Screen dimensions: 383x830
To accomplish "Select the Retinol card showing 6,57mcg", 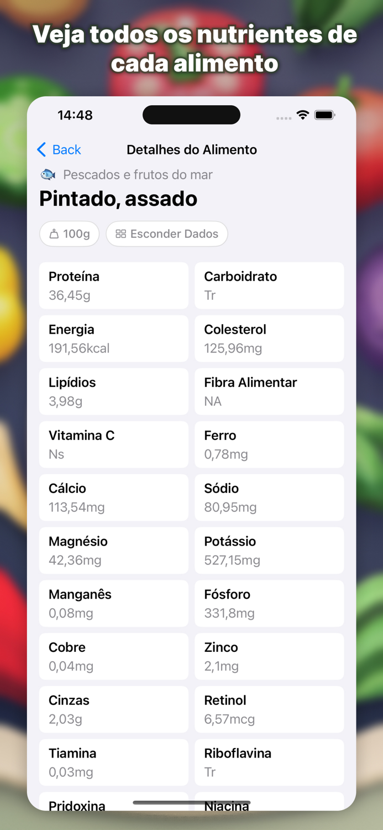I will coord(269,709).
